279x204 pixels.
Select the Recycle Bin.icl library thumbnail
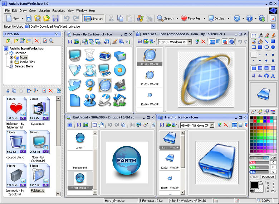click(16, 142)
